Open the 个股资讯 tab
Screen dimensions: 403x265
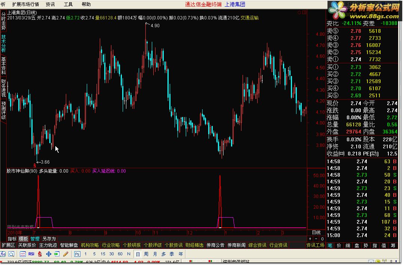[174, 245]
